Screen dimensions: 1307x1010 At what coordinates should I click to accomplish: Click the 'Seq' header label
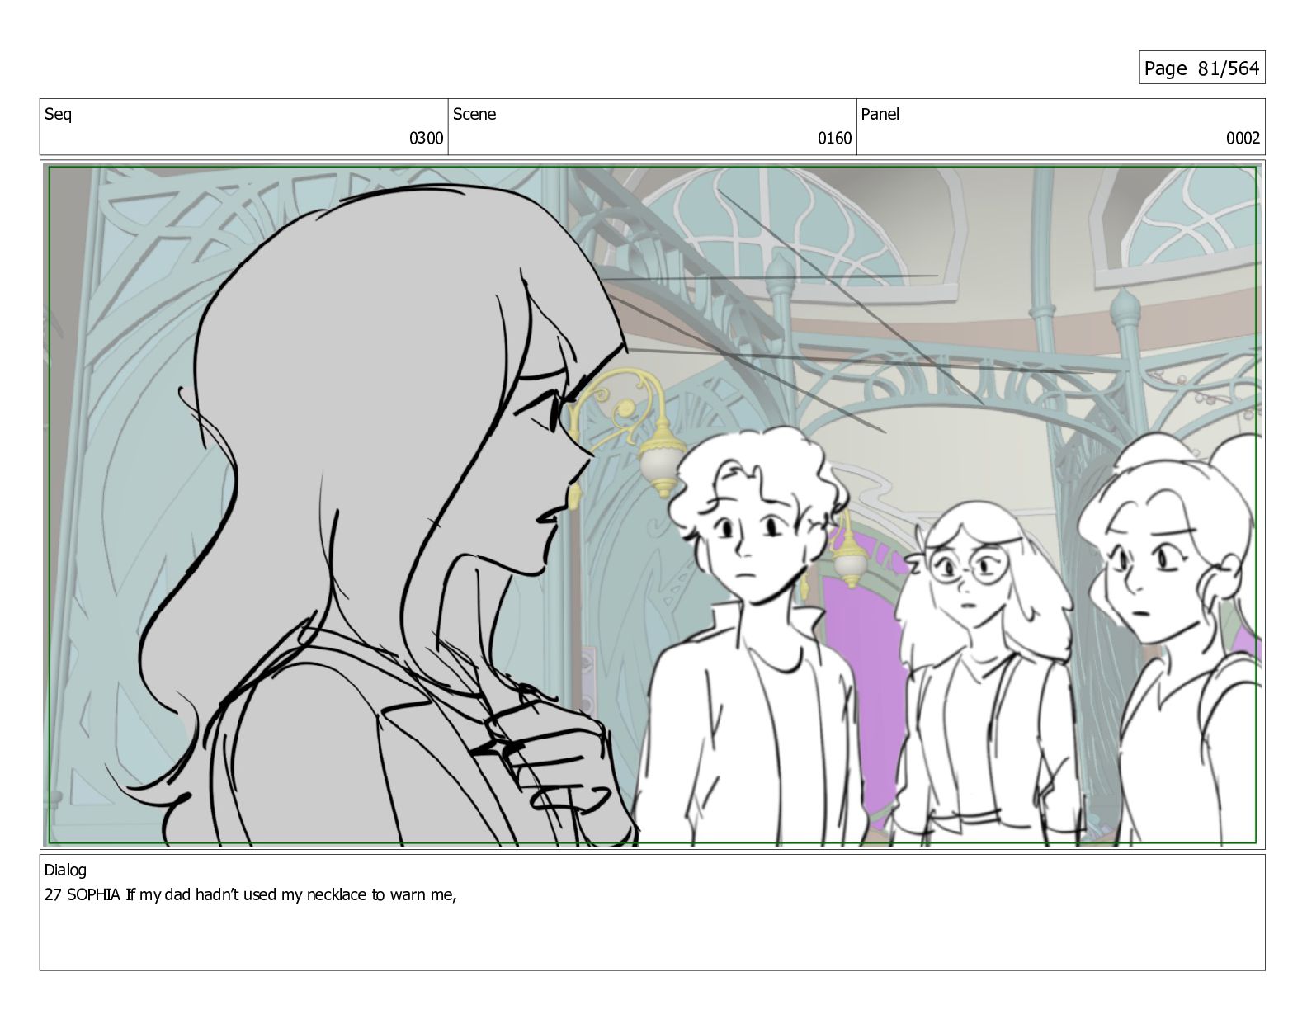58,115
